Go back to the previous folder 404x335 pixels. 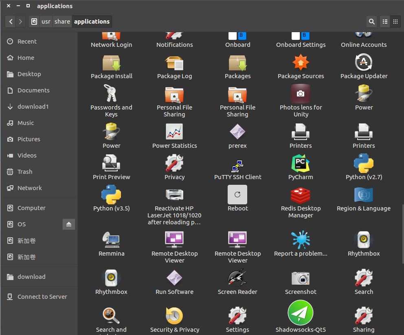pyautogui.click(x=11, y=22)
